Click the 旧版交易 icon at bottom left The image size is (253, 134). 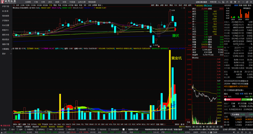point(2,125)
